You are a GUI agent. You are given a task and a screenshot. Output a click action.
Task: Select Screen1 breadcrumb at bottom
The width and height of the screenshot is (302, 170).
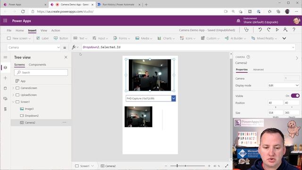pyautogui.click(x=84, y=166)
